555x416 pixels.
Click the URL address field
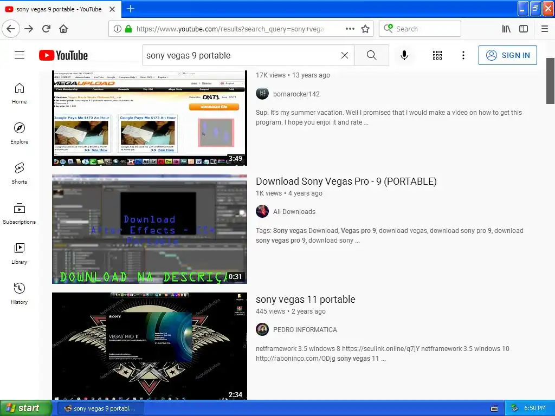(x=230, y=29)
